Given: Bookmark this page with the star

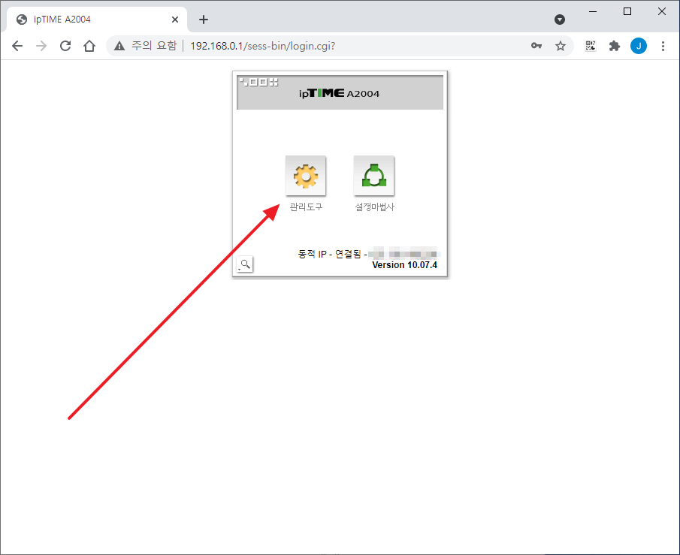Looking at the screenshot, I should [561, 46].
